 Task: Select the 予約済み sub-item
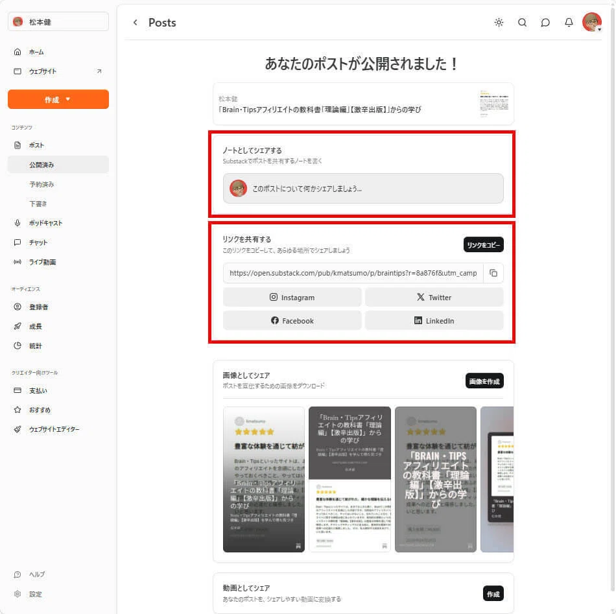[x=58, y=184]
